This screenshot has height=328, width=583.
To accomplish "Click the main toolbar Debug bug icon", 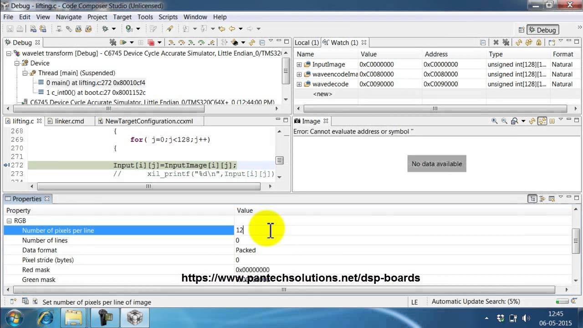I will click(105, 29).
